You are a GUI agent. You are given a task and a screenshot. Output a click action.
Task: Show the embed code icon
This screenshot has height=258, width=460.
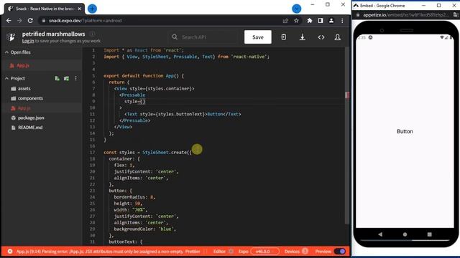point(321,37)
